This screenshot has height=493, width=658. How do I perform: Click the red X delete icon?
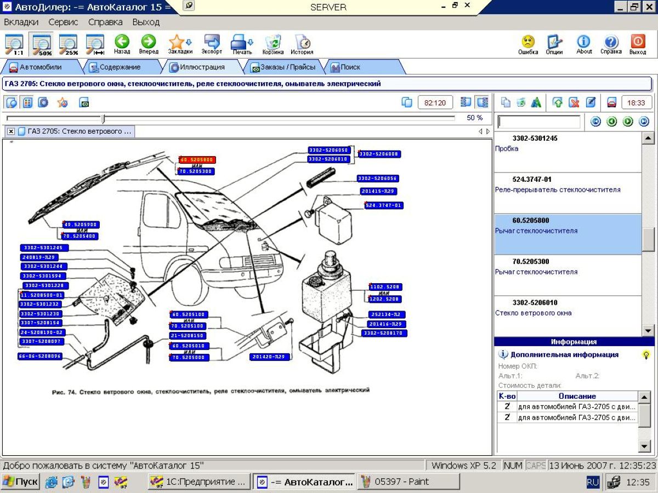(x=574, y=102)
